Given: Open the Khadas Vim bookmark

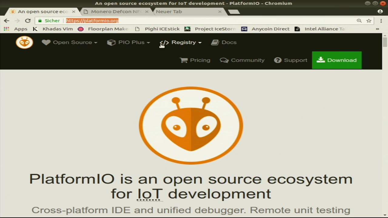Looking at the screenshot, I should point(53,29).
